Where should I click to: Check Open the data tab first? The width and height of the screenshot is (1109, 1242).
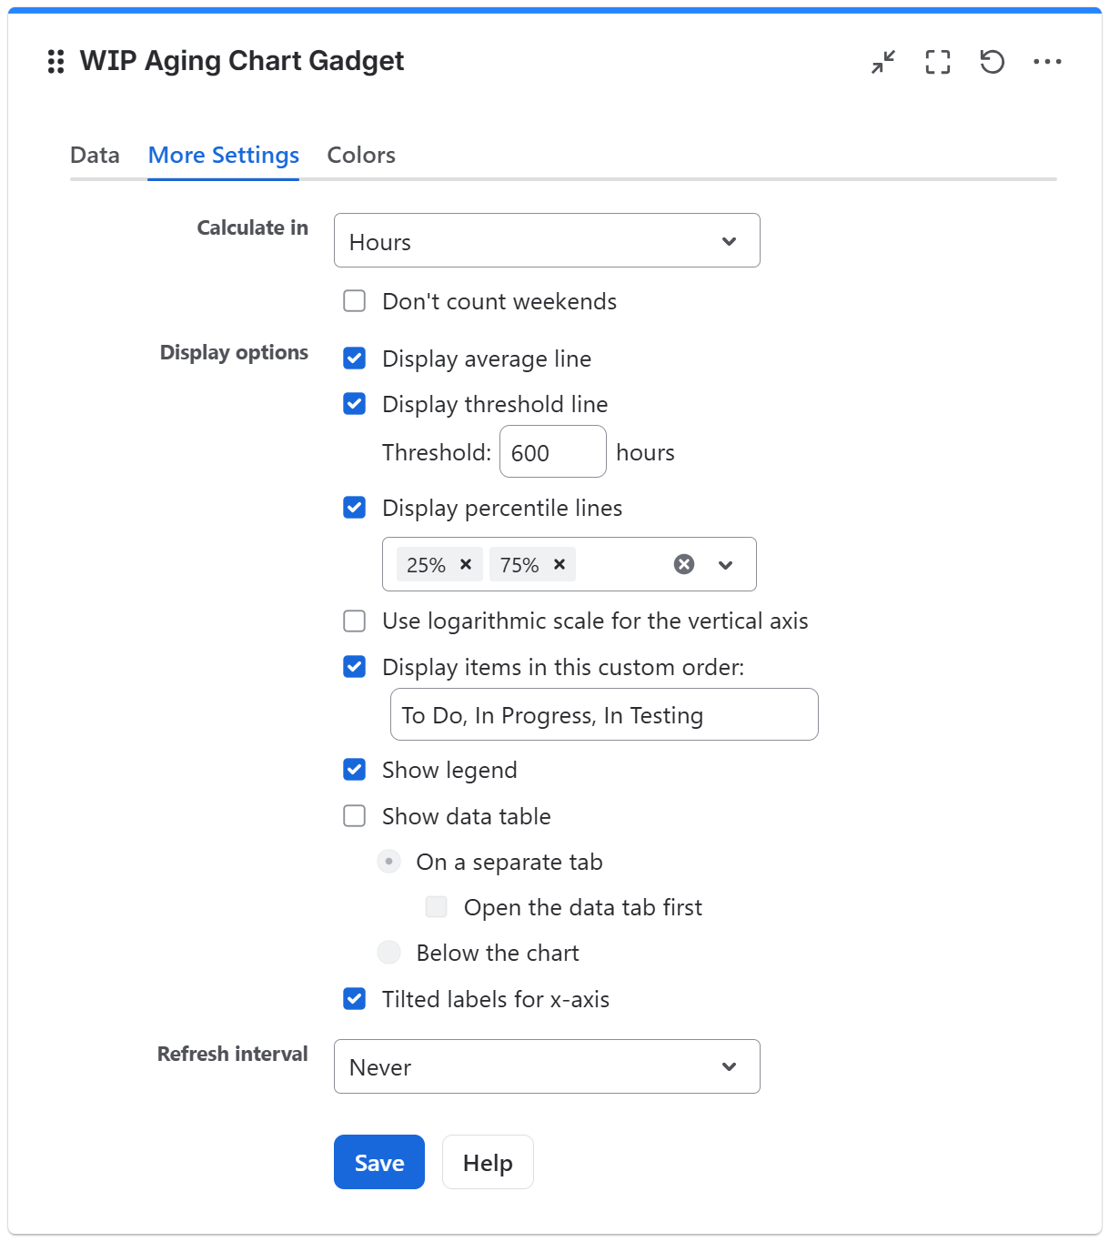click(437, 906)
